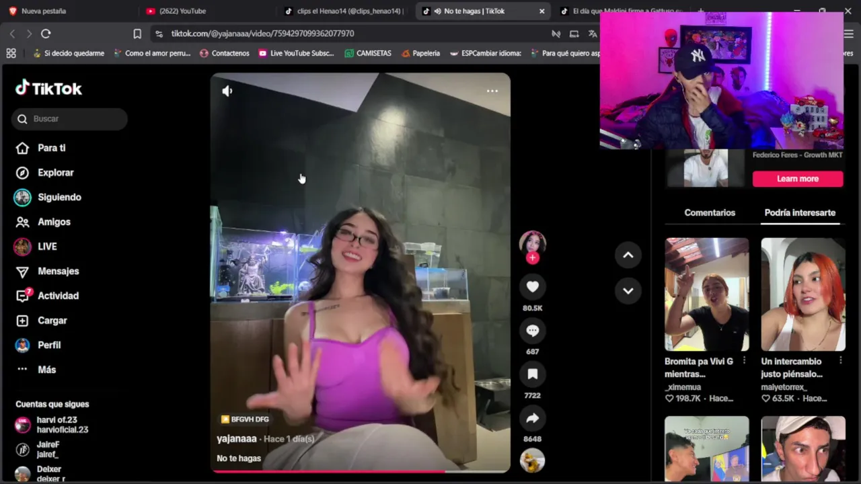Open options for Bromita pa Vivi G video
Screen dimensions: 861x484
coord(744,361)
